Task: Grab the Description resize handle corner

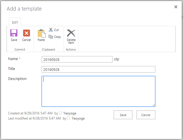Action: click(x=154, y=105)
